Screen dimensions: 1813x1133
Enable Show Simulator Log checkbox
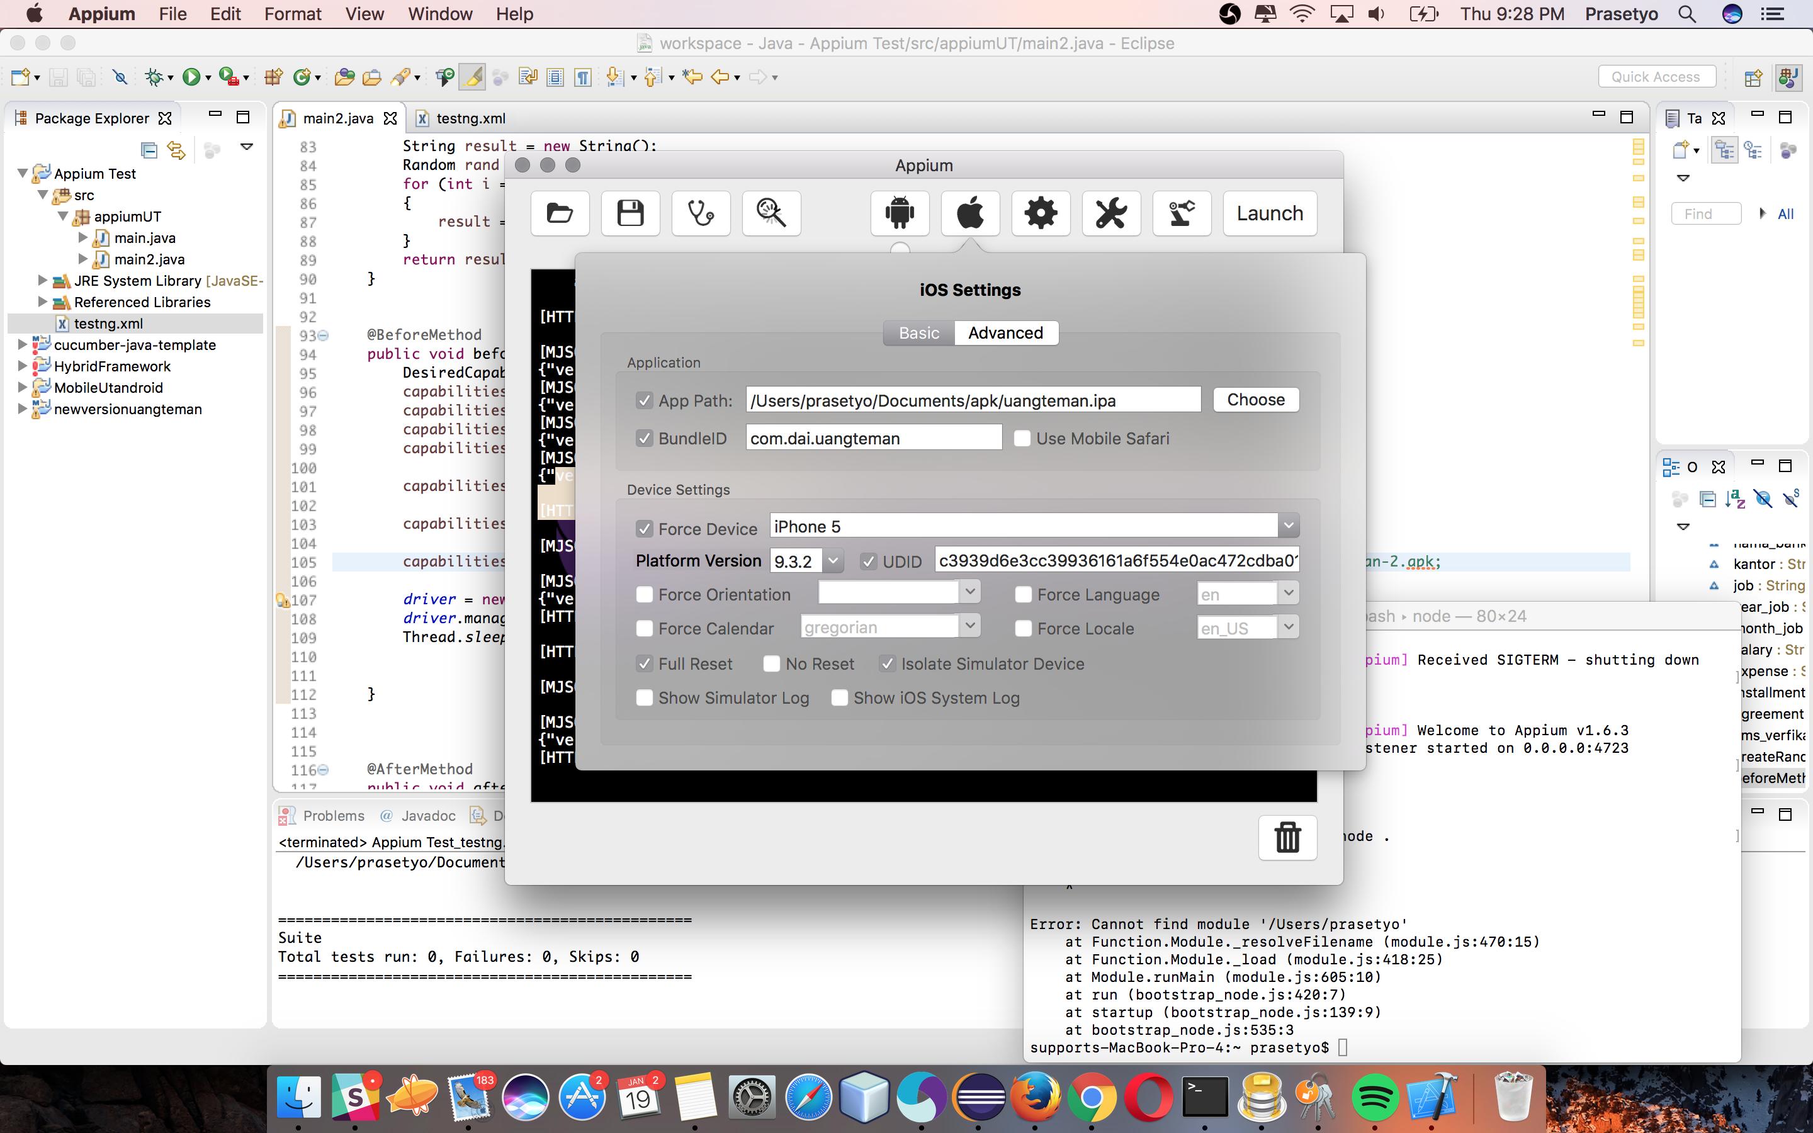point(644,697)
